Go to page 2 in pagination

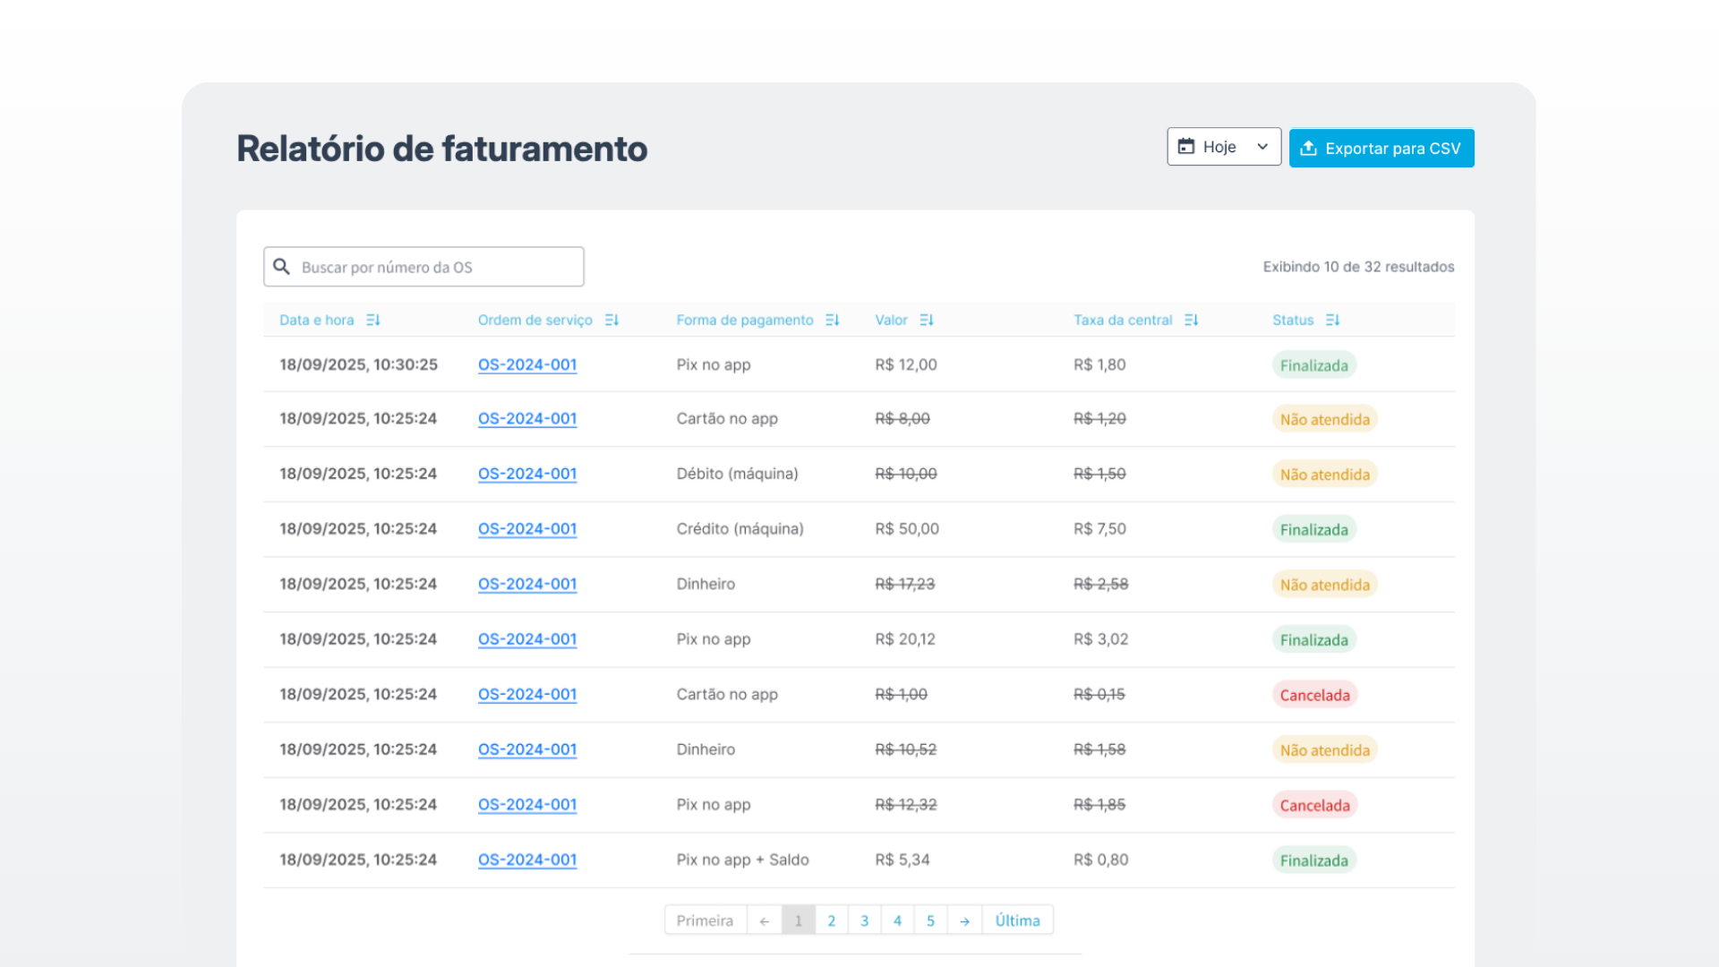(831, 920)
